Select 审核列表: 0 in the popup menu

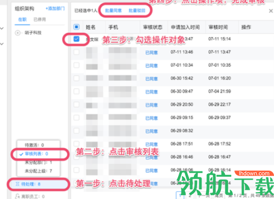pos(36,154)
